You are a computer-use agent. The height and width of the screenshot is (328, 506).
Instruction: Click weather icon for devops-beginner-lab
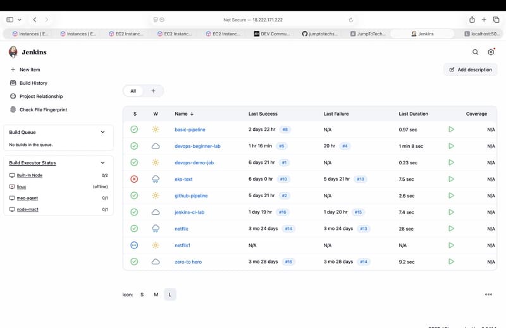coord(156,146)
